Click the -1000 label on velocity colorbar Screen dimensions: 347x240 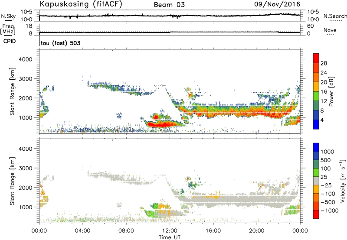[330, 211]
